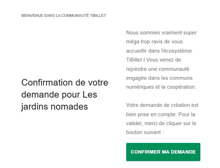Click the line "engagée dans les communs"
Viewport: 220px width, 168px height.
point(159,78)
